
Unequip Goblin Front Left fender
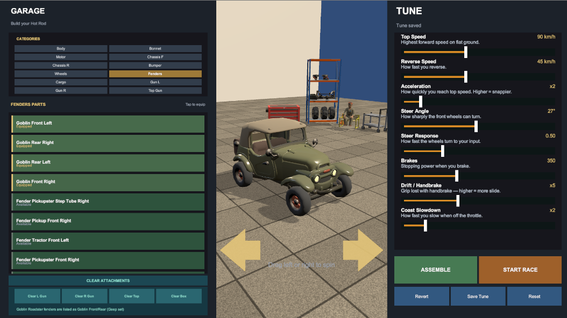[108, 124]
